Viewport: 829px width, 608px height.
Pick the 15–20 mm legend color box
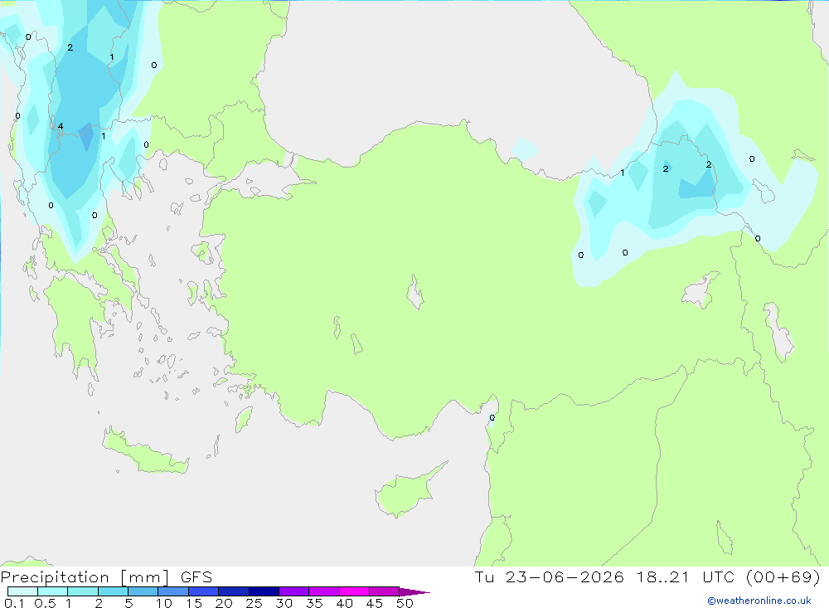click(x=203, y=591)
